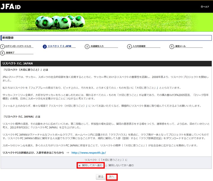This screenshot has width=213, height=181.
Task: Click the paragraph starting スポーツのジャンルを越え
Action: click(100, 146)
